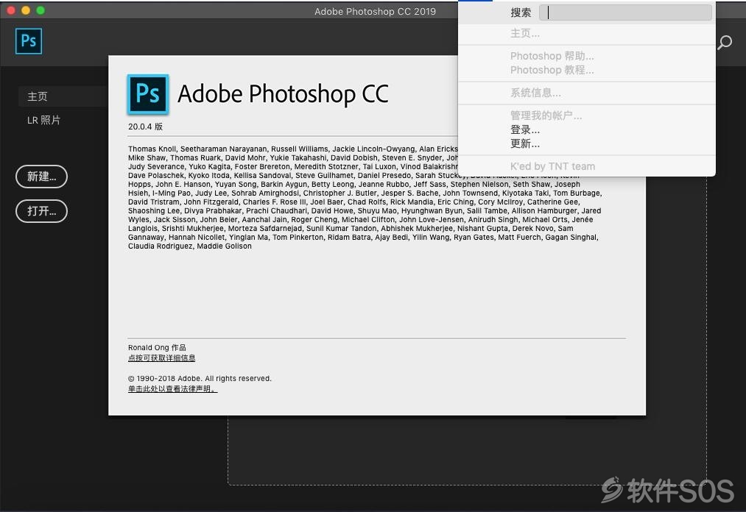Open the 点按可获取详细信息 link
The height and width of the screenshot is (512, 746).
tap(162, 358)
